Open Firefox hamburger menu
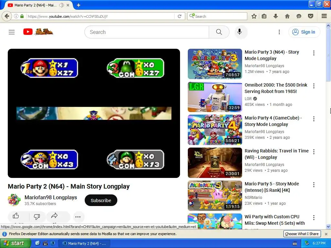This screenshot has height=248, width=331. click(324, 16)
